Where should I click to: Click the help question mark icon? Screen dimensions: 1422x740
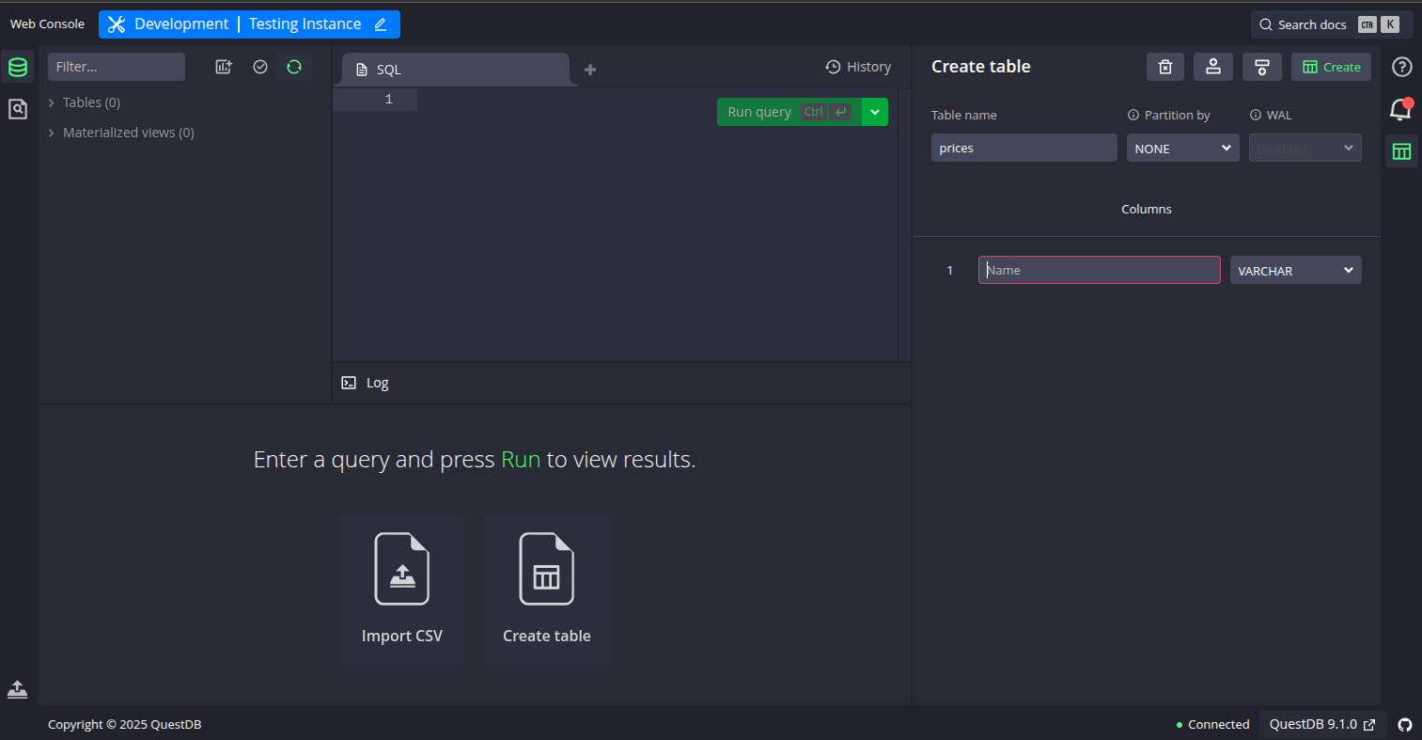1401,67
